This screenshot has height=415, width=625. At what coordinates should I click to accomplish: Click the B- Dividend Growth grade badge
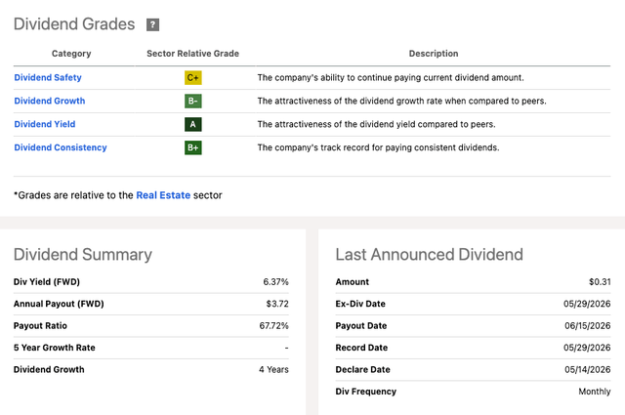tap(193, 101)
